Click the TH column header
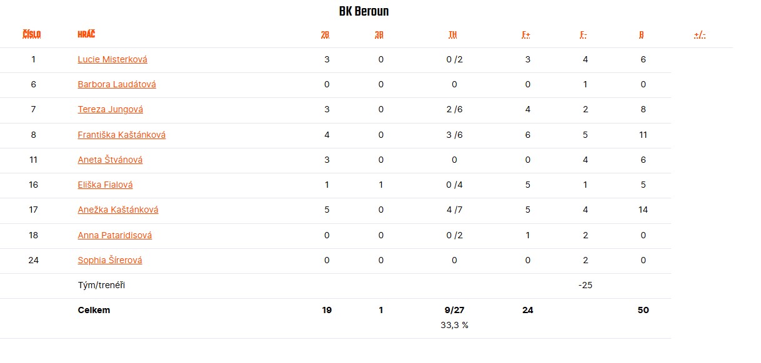This screenshot has height=363, width=761. pyautogui.click(x=453, y=35)
